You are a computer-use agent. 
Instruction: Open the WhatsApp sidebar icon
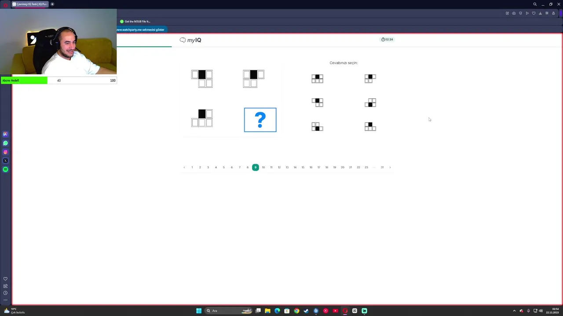[x=5, y=143]
